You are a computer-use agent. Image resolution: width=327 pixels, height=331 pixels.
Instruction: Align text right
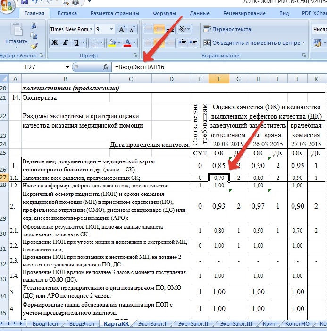click(170, 43)
